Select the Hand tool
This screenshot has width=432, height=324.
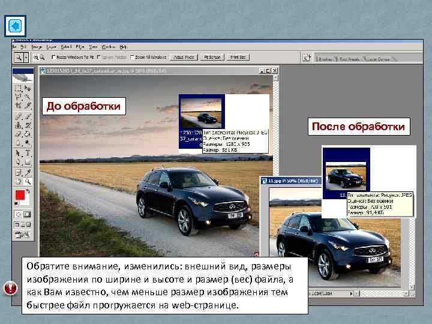coord(18,182)
